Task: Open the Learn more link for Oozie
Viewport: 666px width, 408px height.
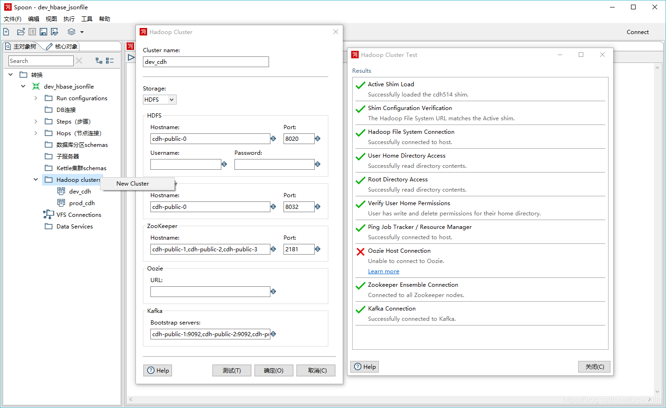Action: (x=383, y=271)
